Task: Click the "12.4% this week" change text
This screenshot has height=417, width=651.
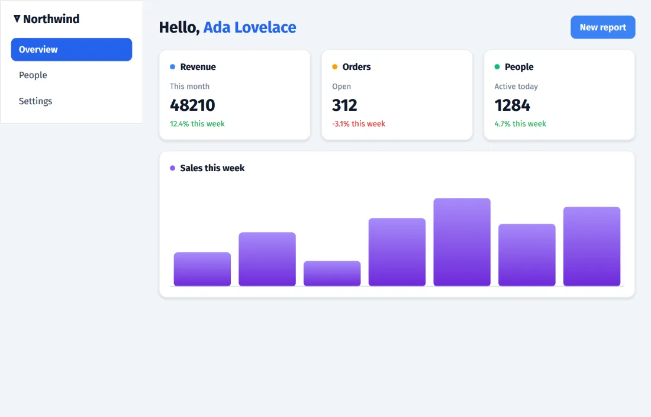Action: (197, 124)
